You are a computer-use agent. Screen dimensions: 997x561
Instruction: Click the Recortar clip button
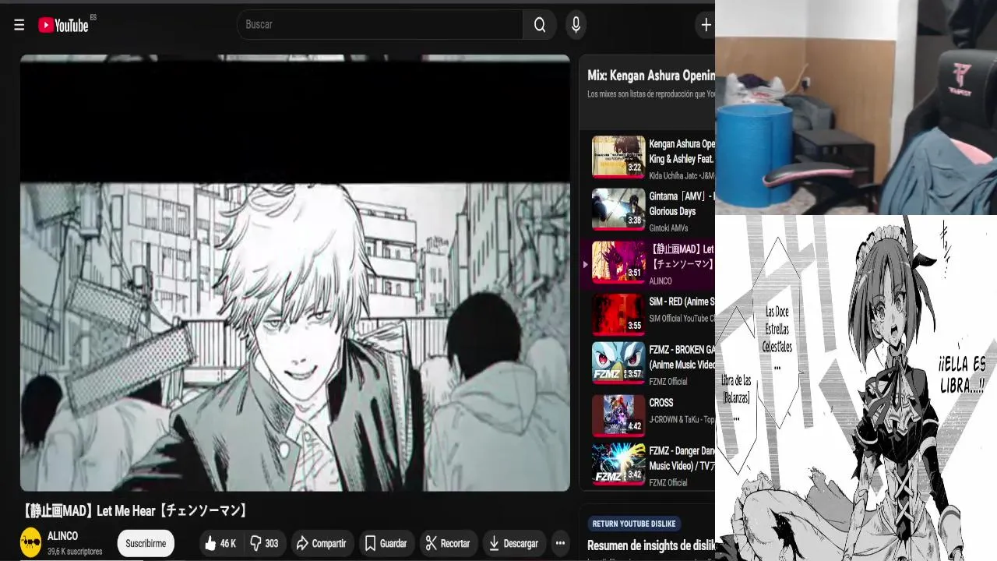447,543
